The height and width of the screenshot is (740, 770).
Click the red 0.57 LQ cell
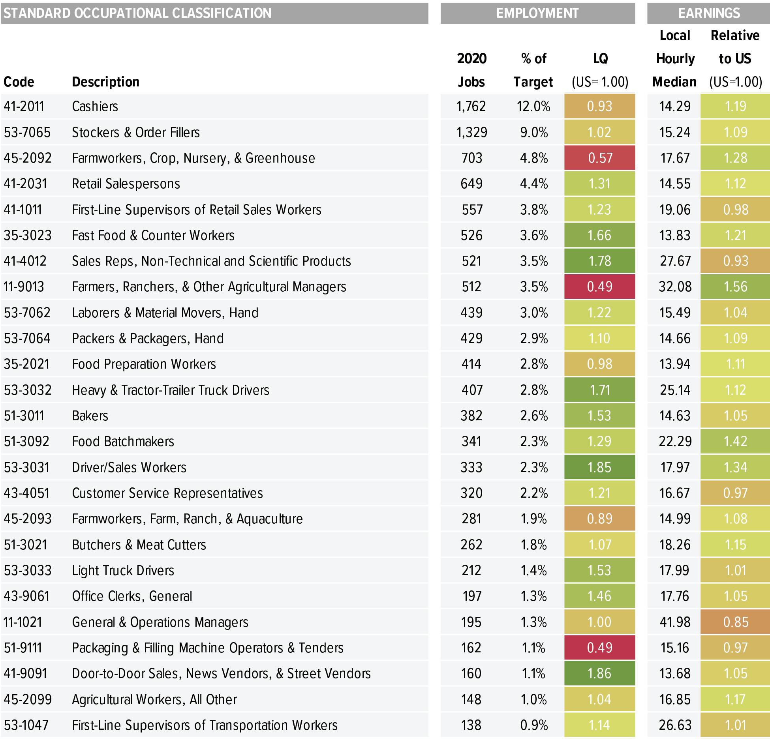(599, 158)
